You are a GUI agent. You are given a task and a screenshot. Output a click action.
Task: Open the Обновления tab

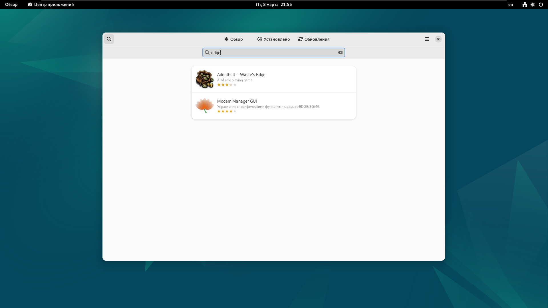[314, 39]
